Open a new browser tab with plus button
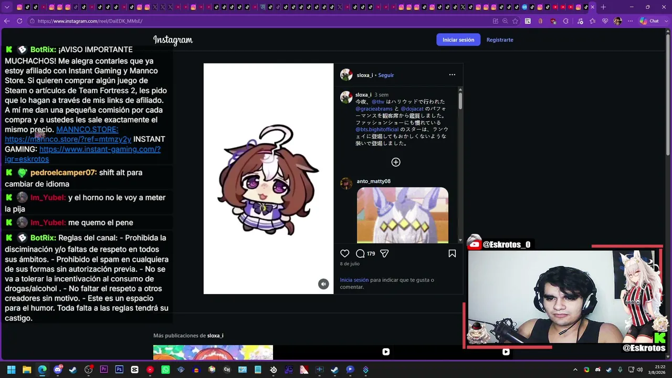Viewport: 672px width, 378px height. pos(603,7)
